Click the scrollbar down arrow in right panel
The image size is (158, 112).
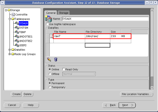click(152, 88)
